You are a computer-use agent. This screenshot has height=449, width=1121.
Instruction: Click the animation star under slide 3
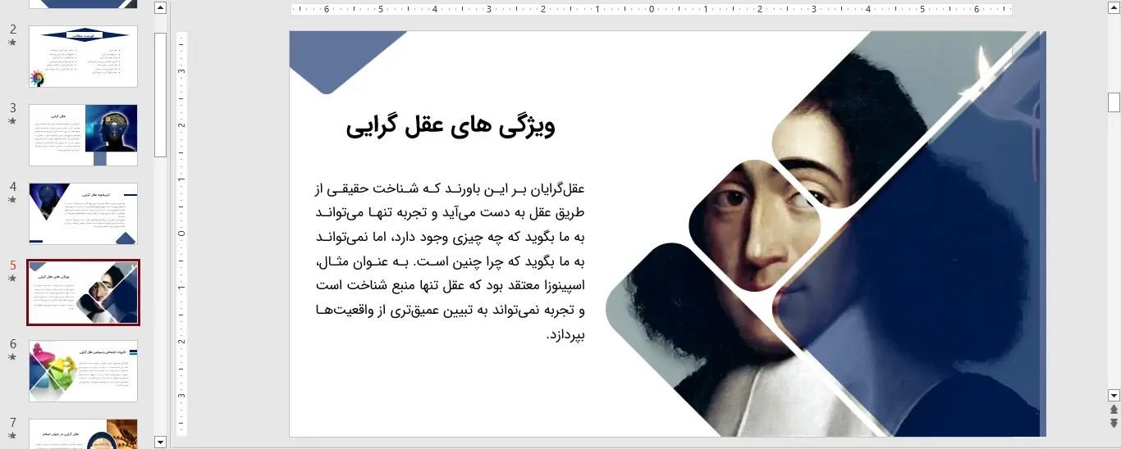pos(12,121)
